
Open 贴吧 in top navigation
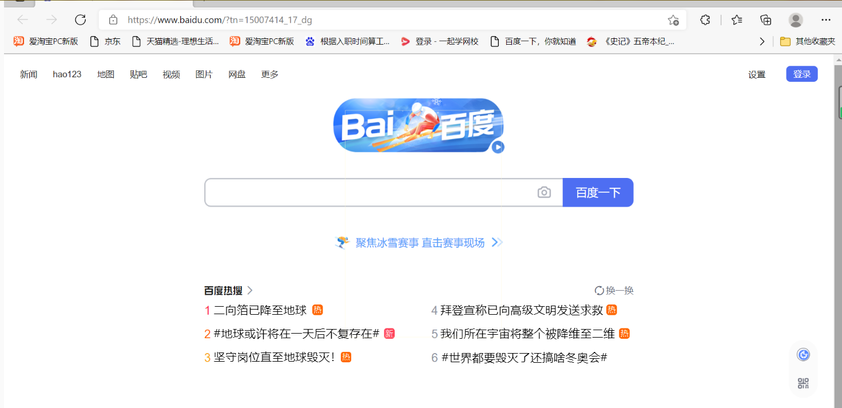pyautogui.click(x=138, y=74)
